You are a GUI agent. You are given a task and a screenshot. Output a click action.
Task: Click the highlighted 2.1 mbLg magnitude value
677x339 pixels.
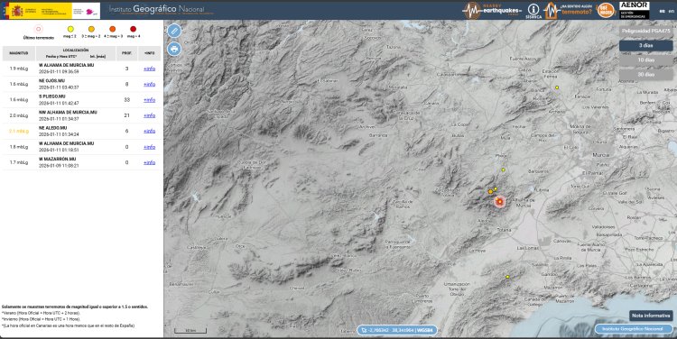(19, 131)
